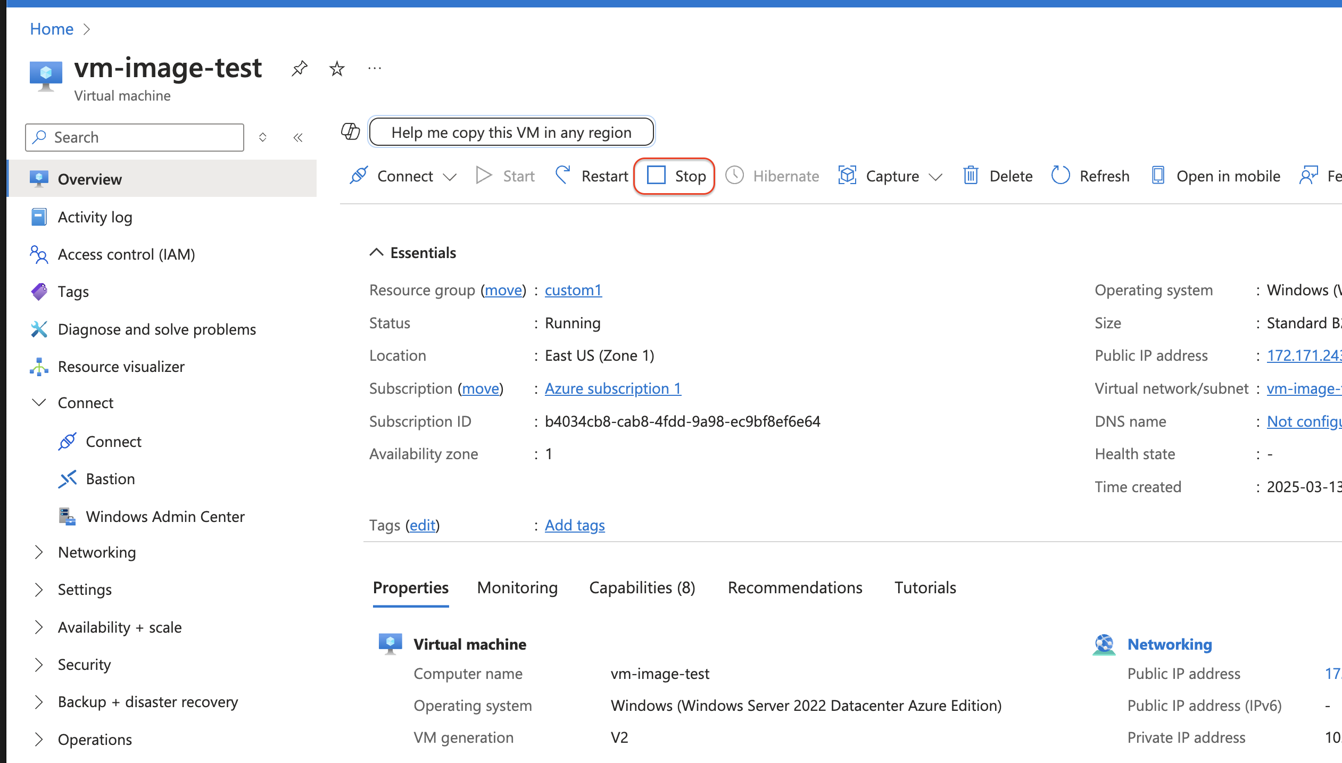The height and width of the screenshot is (763, 1342).
Task: Click Help me copy this VM button
Action: [511, 132]
